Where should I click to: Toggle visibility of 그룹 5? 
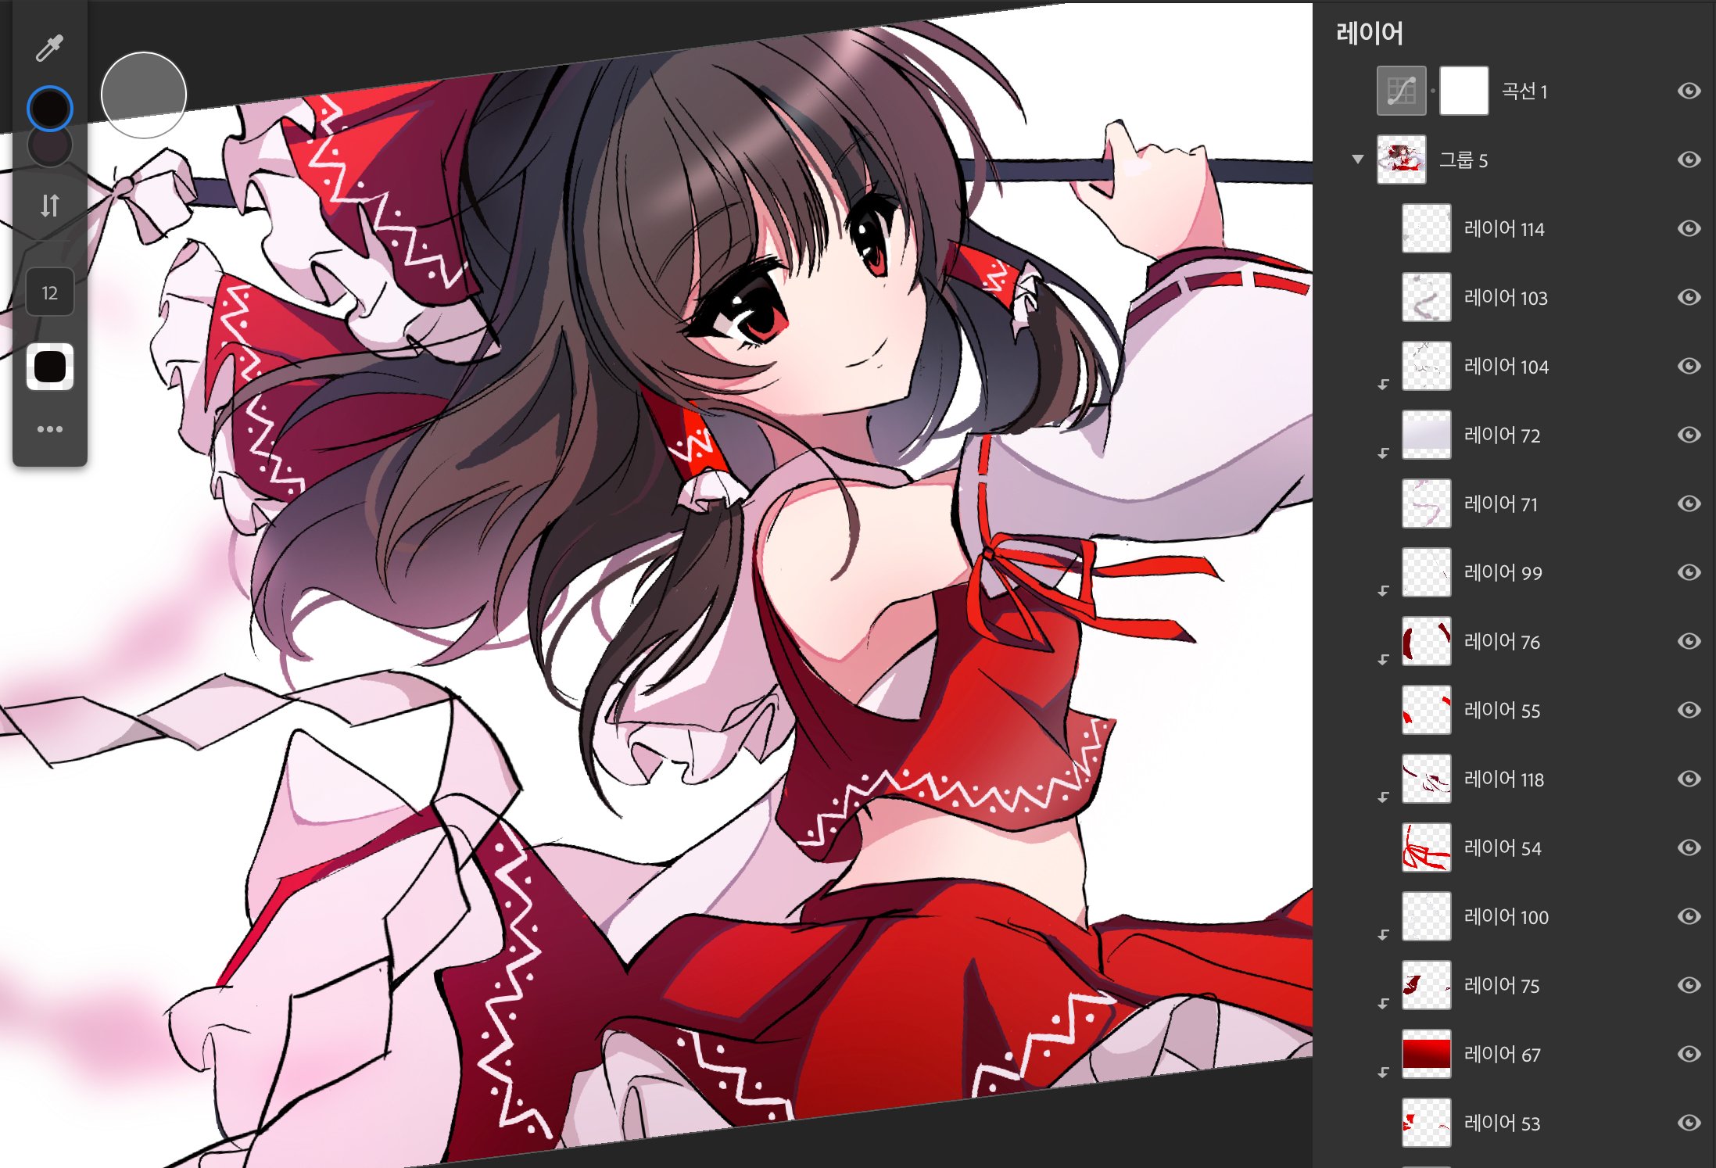click(1689, 159)
